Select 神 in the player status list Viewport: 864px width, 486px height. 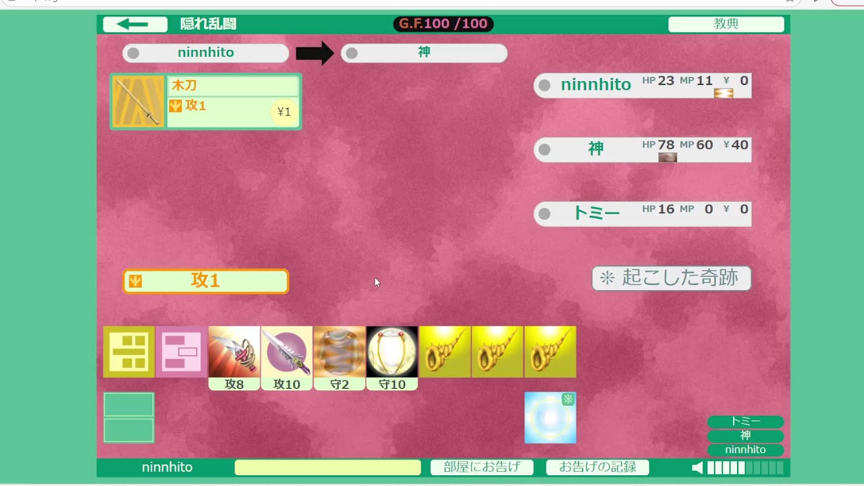pos(643,149)
